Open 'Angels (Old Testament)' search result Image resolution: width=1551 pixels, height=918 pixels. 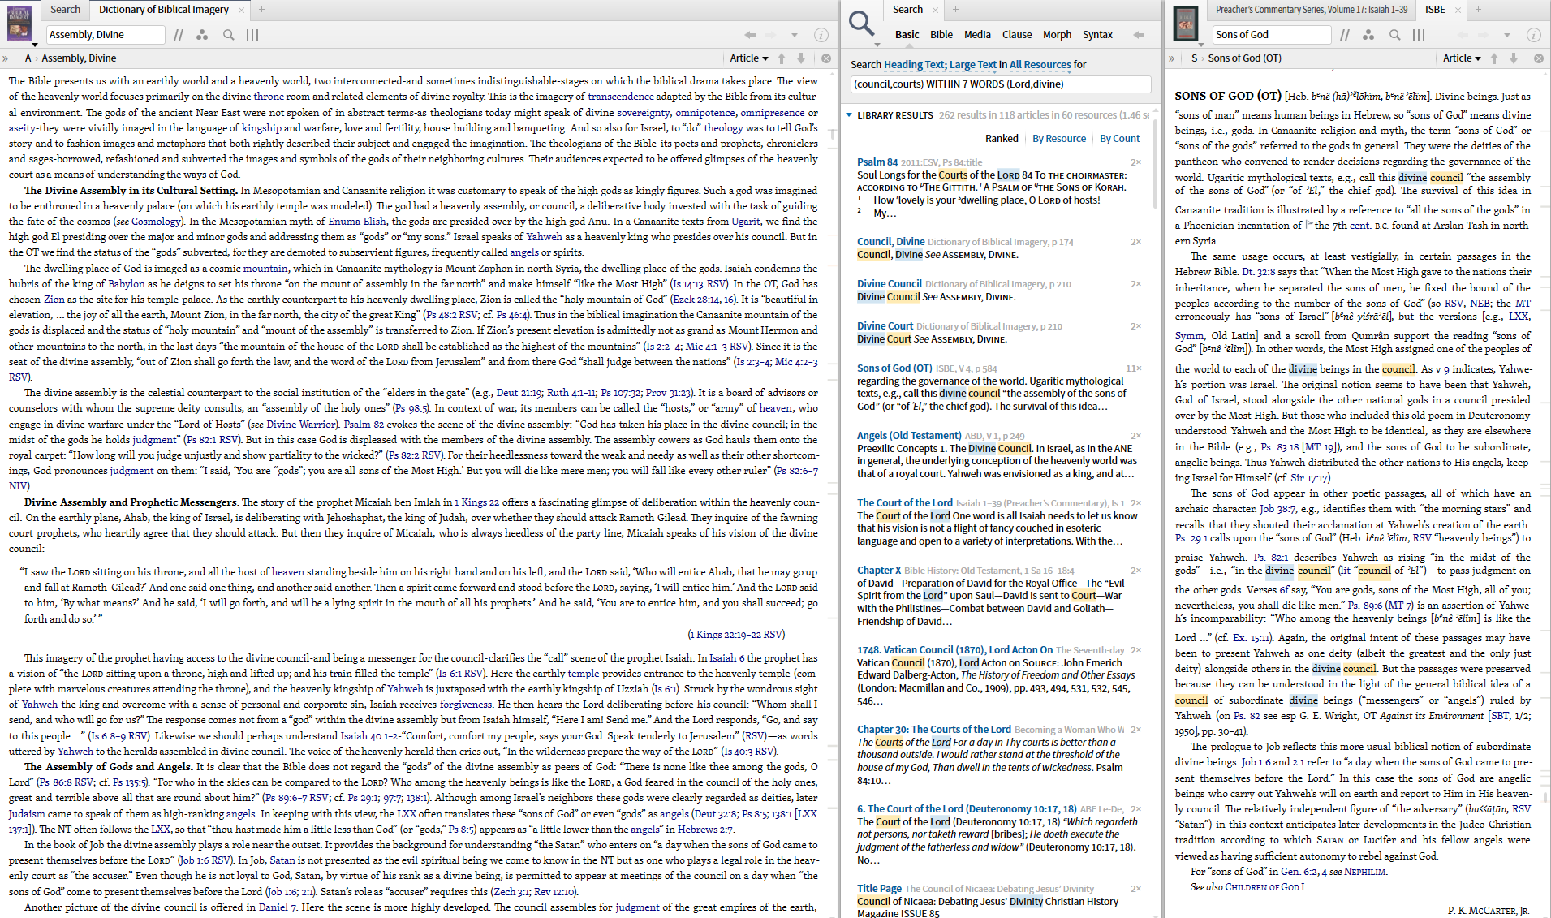tap(909, 436)
